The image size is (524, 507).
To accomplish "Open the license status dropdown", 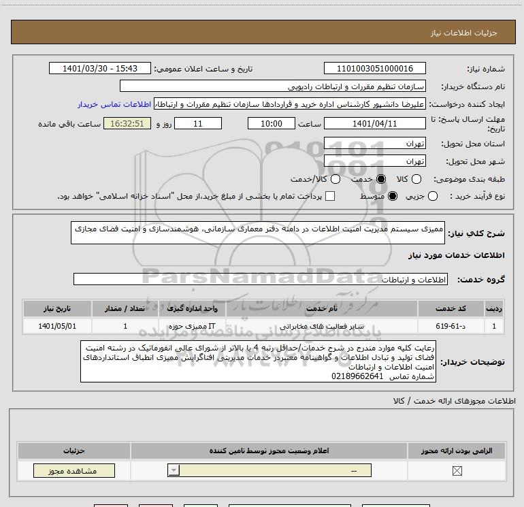I will (x=269, y=470).
